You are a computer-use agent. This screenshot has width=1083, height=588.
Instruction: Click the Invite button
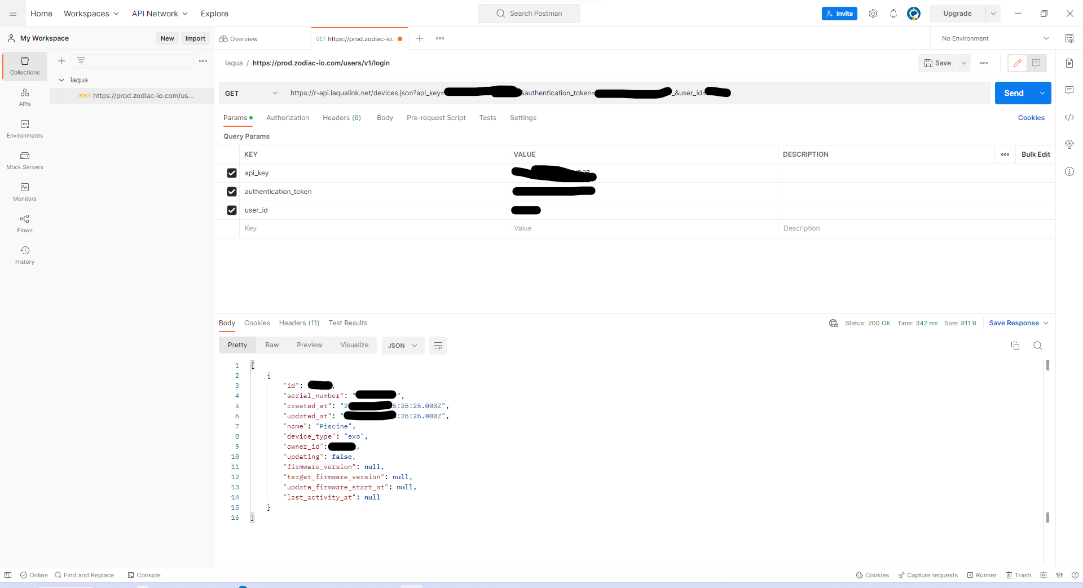coord(839,14)
